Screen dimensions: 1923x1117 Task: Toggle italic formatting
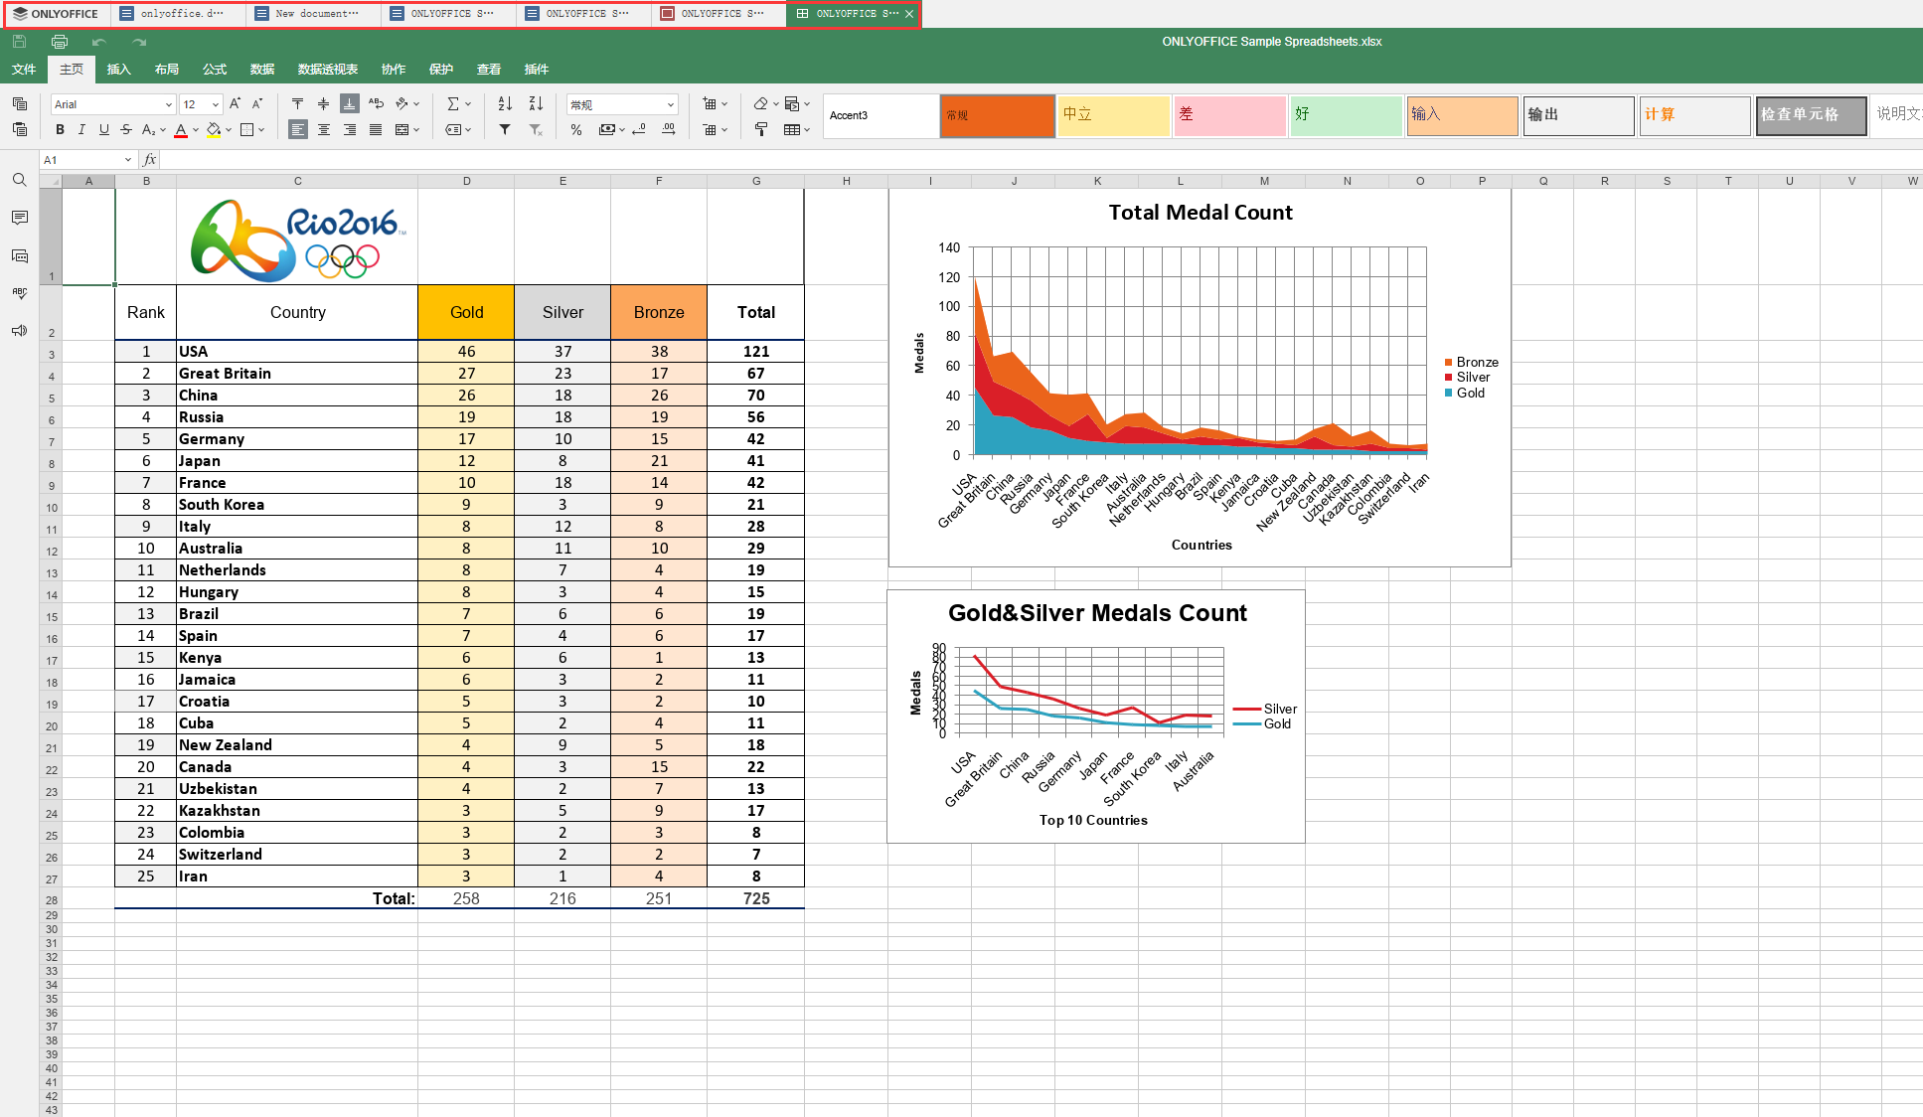click(x=81, y=129)
